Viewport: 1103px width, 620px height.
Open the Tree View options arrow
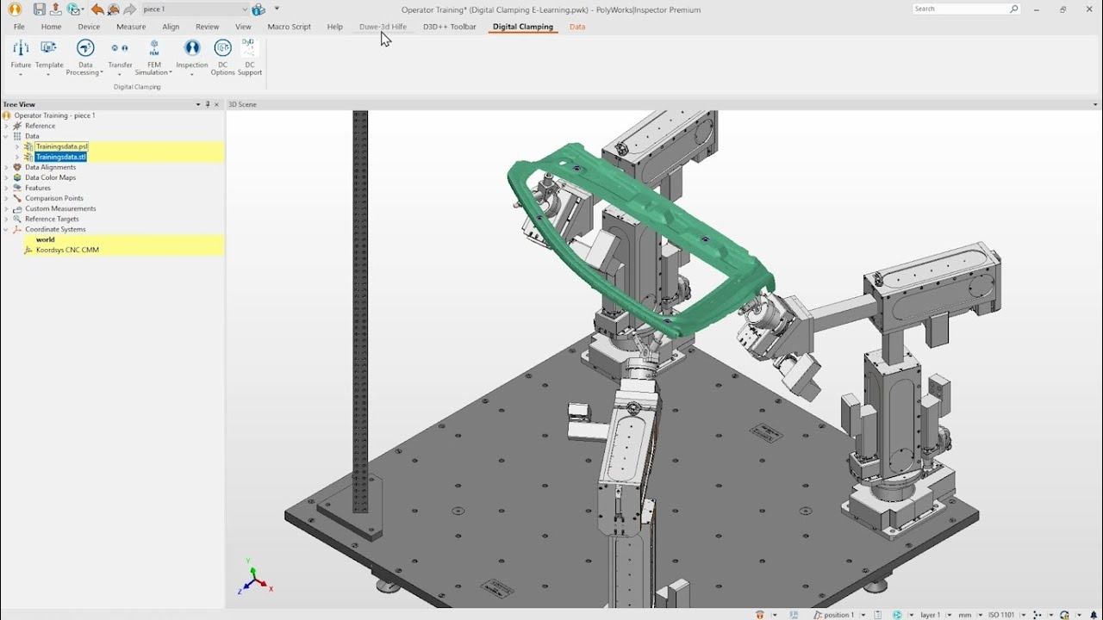click(198, 104)
